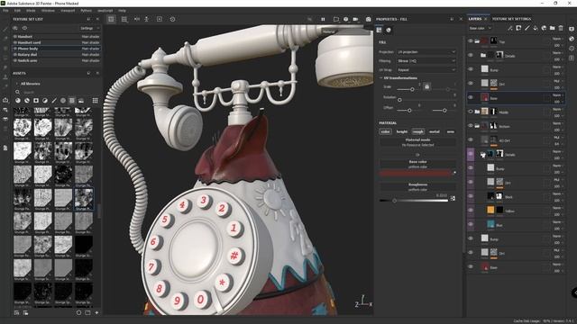
Task: Toggle the symmetry icon in top toolbar
Action: [x=136, y=19]
